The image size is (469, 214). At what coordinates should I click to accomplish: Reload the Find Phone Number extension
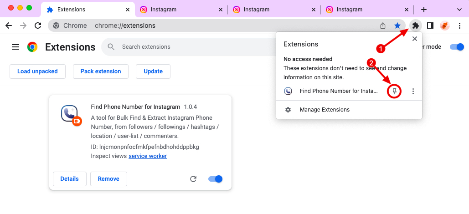tap(193, 179)
